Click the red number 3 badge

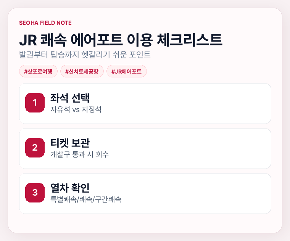pyautogui.click(x=35, y=193)
